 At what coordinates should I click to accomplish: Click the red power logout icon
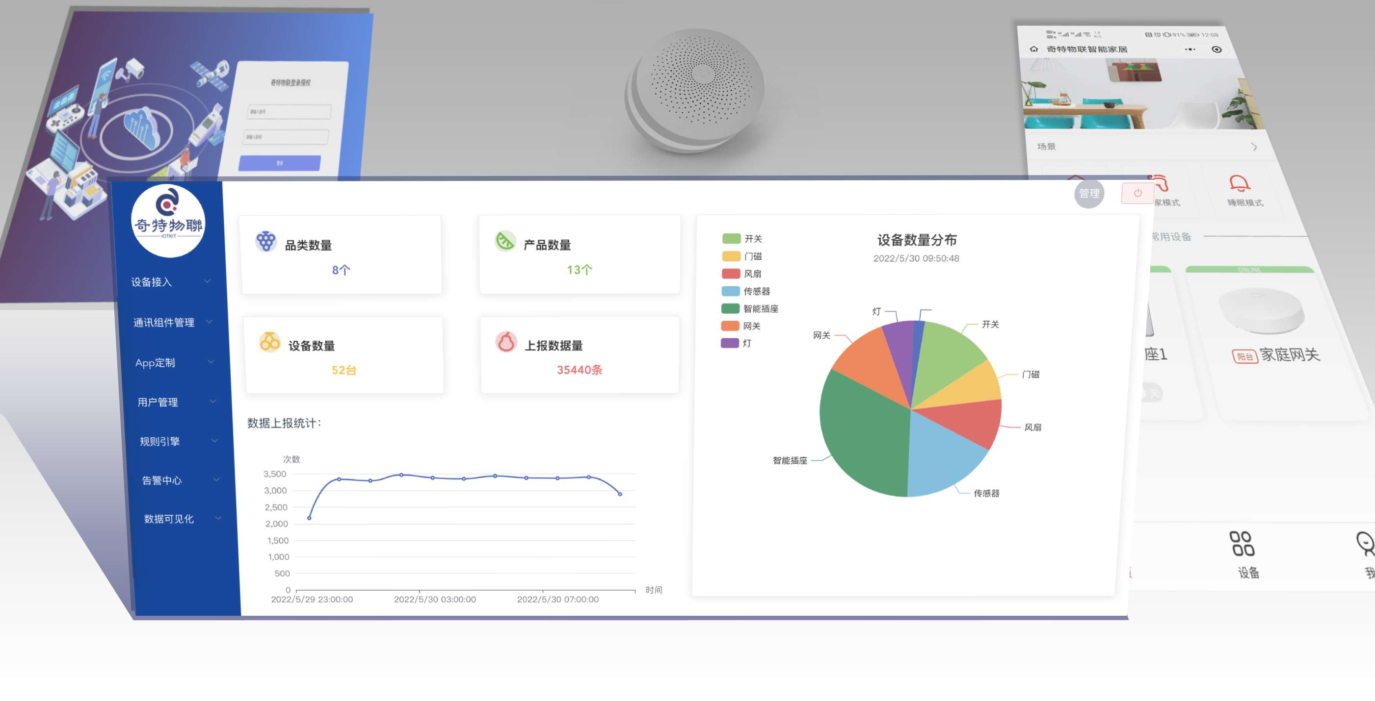[1137, 193]
